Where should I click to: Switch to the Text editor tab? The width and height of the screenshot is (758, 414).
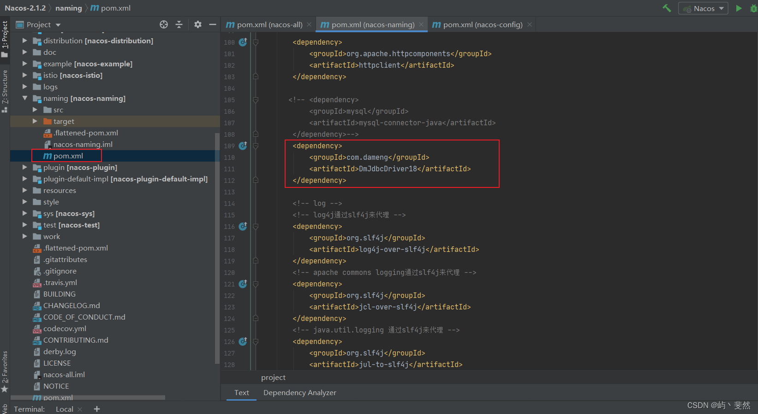(x=242, y=392)
